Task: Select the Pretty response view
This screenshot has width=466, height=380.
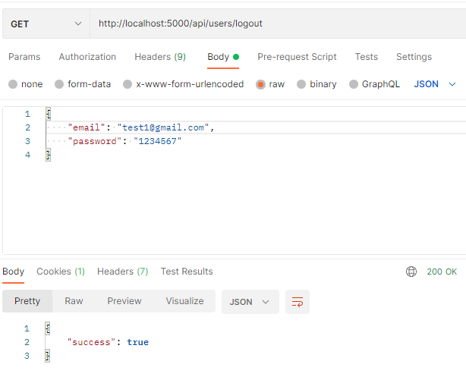Action: [x=27, y=301]
